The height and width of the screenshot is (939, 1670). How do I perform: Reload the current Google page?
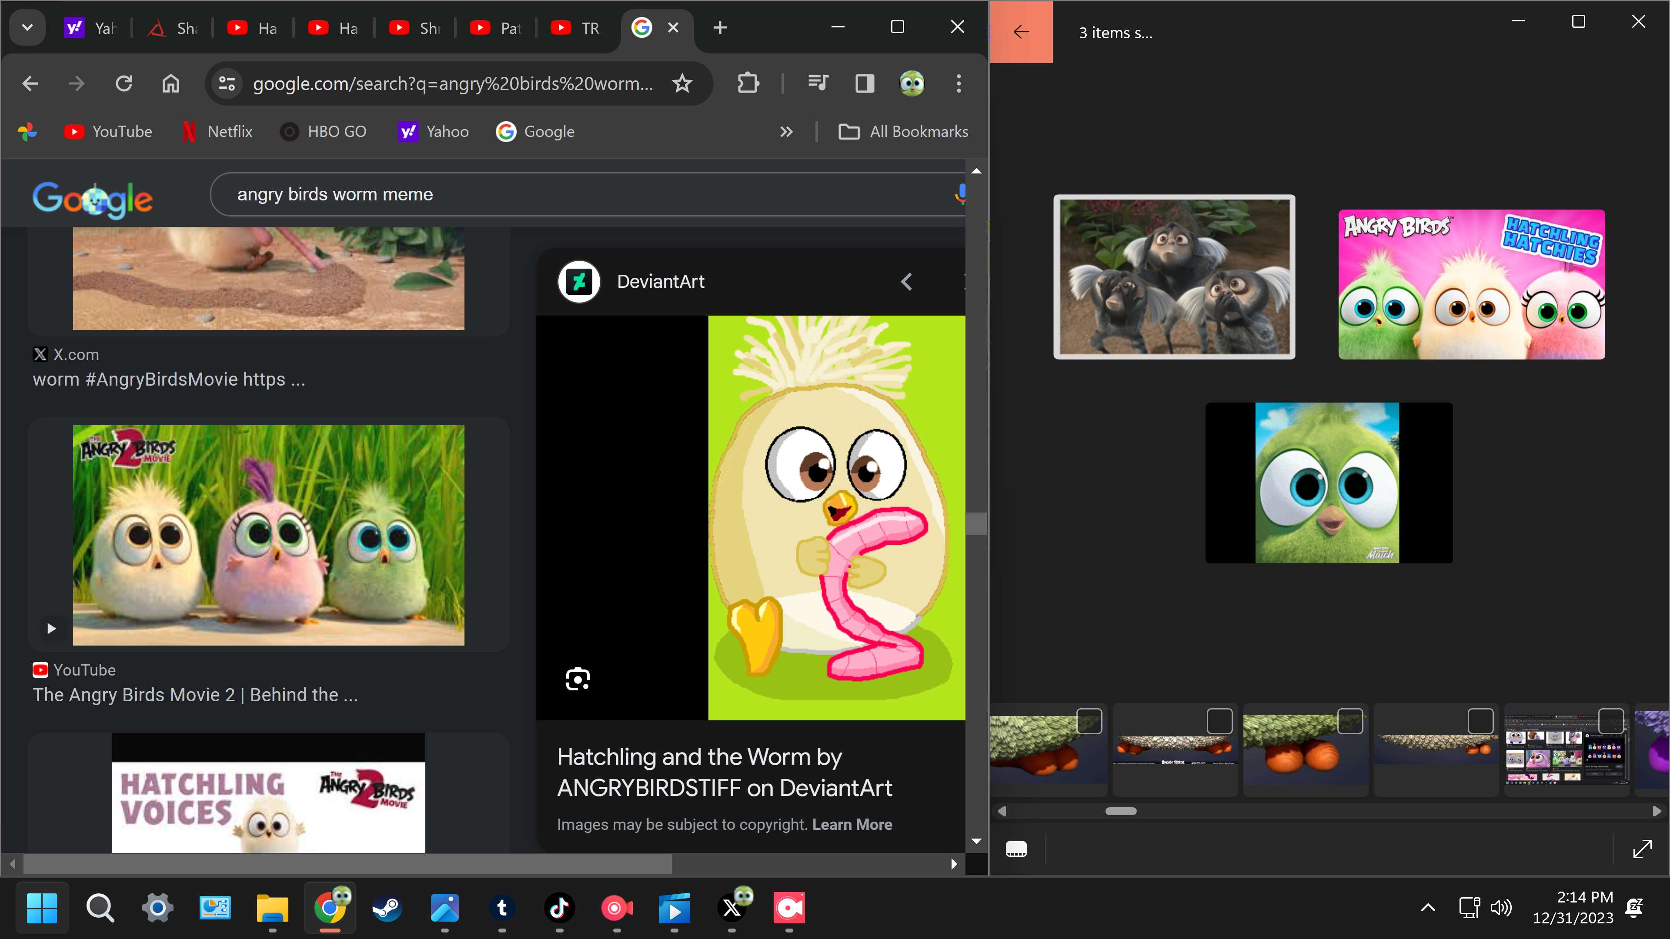click(123, 83)
